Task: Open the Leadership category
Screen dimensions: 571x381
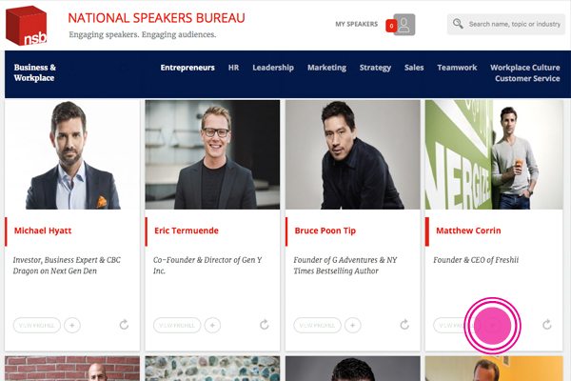Action: (273, 68)
